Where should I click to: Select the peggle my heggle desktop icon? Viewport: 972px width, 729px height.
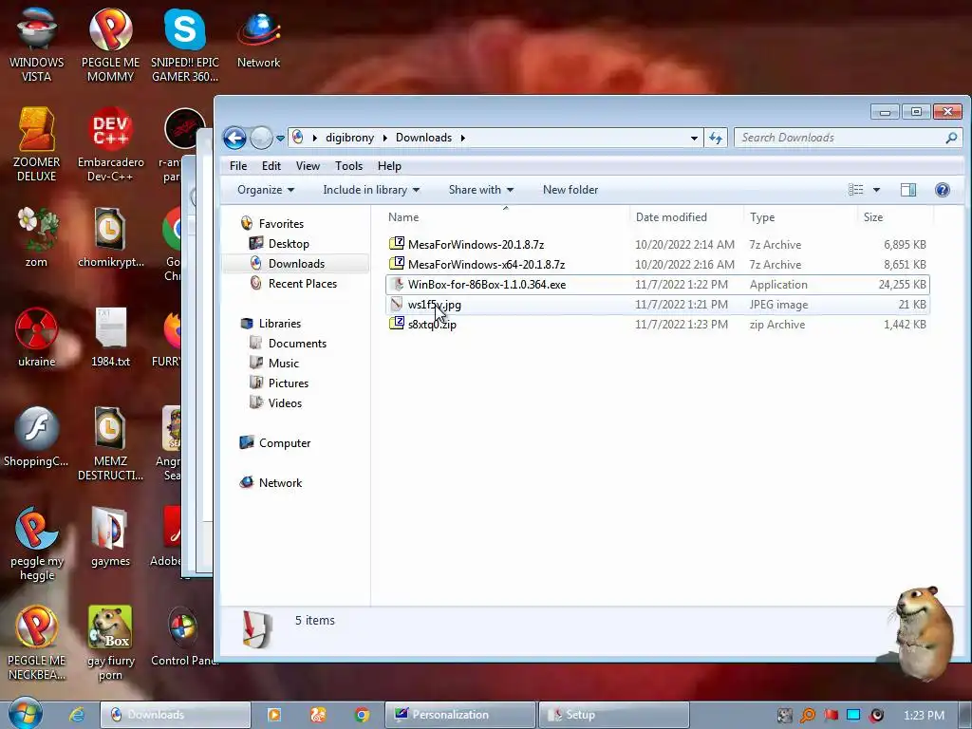[36, 544]
